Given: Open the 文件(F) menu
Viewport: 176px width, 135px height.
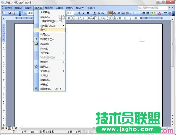Looking at the screenshot, I should coord(8,8).
